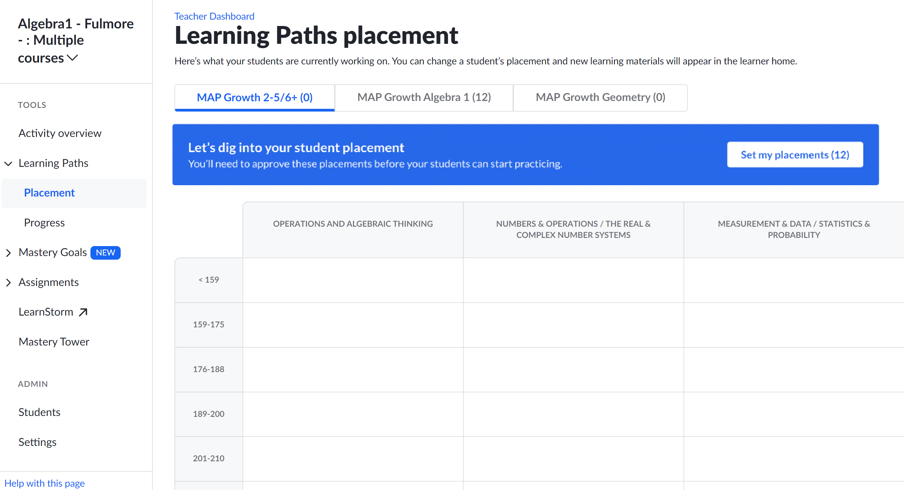Switch to MAP Growth Algebra 1 (12) tab
Screen dimensions: 904x490
point(424,98)
